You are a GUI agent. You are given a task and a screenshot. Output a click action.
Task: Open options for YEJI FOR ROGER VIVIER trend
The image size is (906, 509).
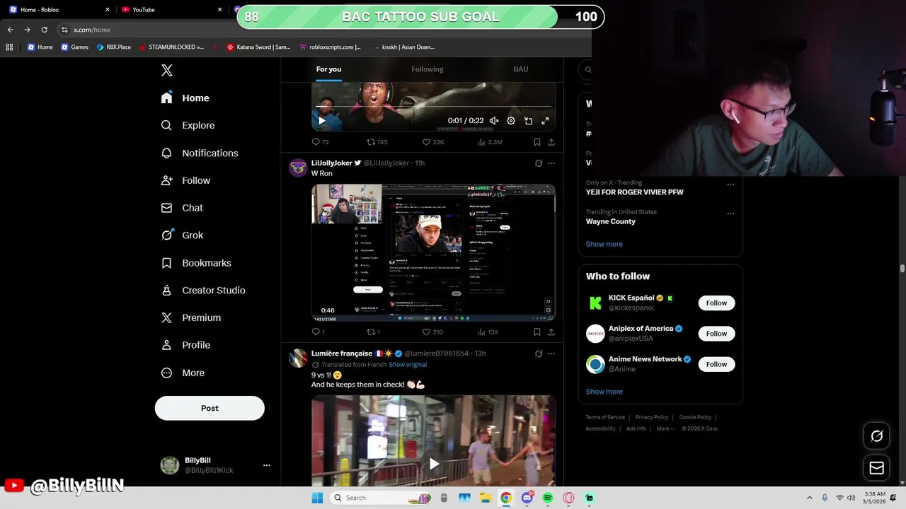[730, 185]
